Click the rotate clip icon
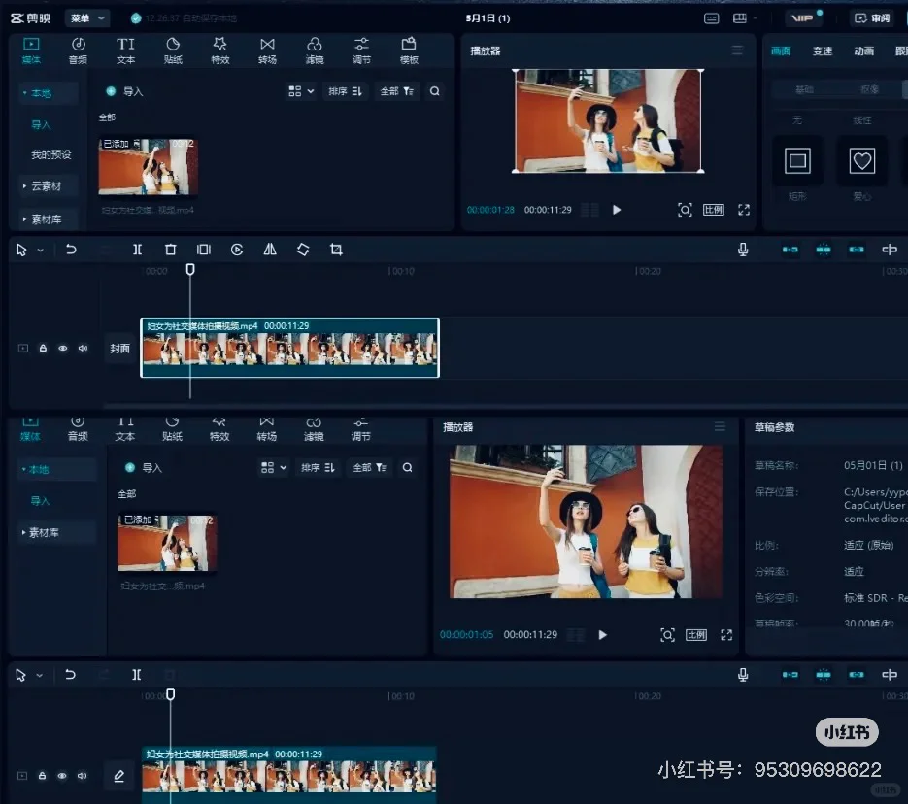The image size is (908, 804). point(303,250)
